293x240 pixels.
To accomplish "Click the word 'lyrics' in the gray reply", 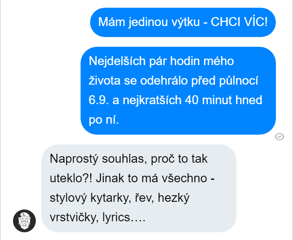I will click(x=116, y=218).
